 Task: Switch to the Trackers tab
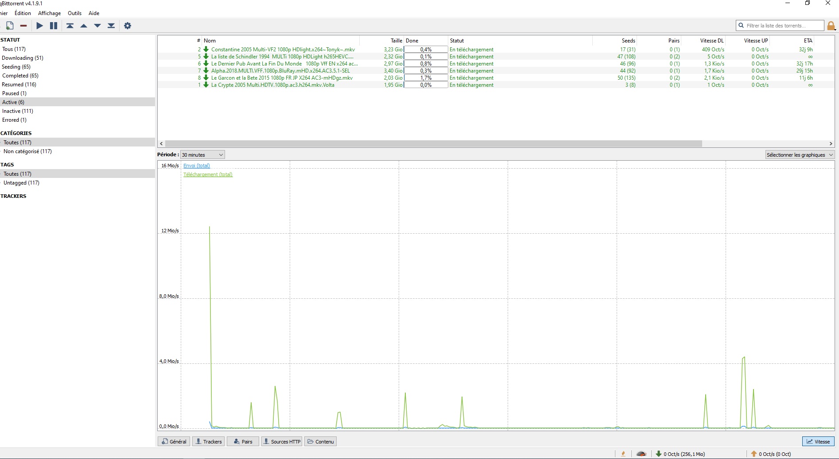click(209, 441)
